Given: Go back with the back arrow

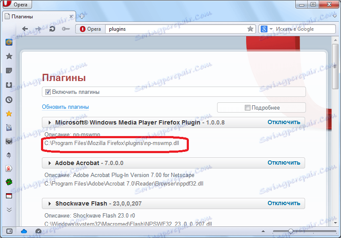Looking at the screenshot, I should coord(25,29).
